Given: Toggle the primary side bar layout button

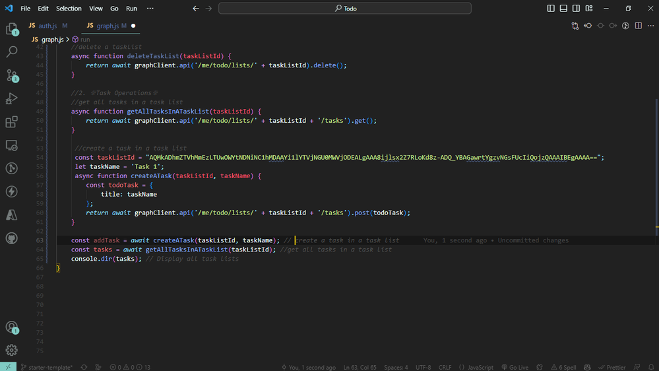Looking at the screenshot, I should (551, 9).
